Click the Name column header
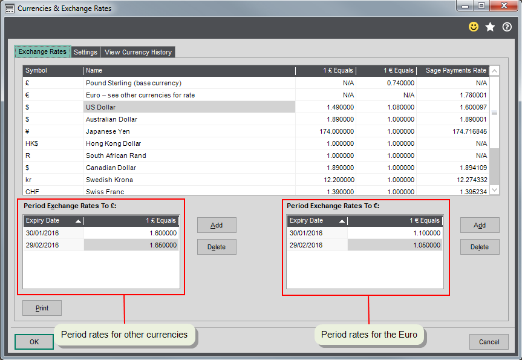 tap(189, 71)
